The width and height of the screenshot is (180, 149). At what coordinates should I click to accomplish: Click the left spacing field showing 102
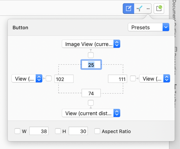click(x=64, y=79)
